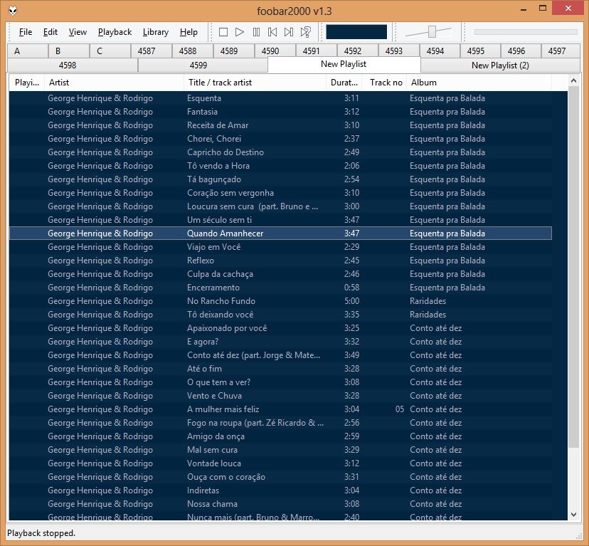
Task: Open the Library menu
Action: (x=155, y=32)
